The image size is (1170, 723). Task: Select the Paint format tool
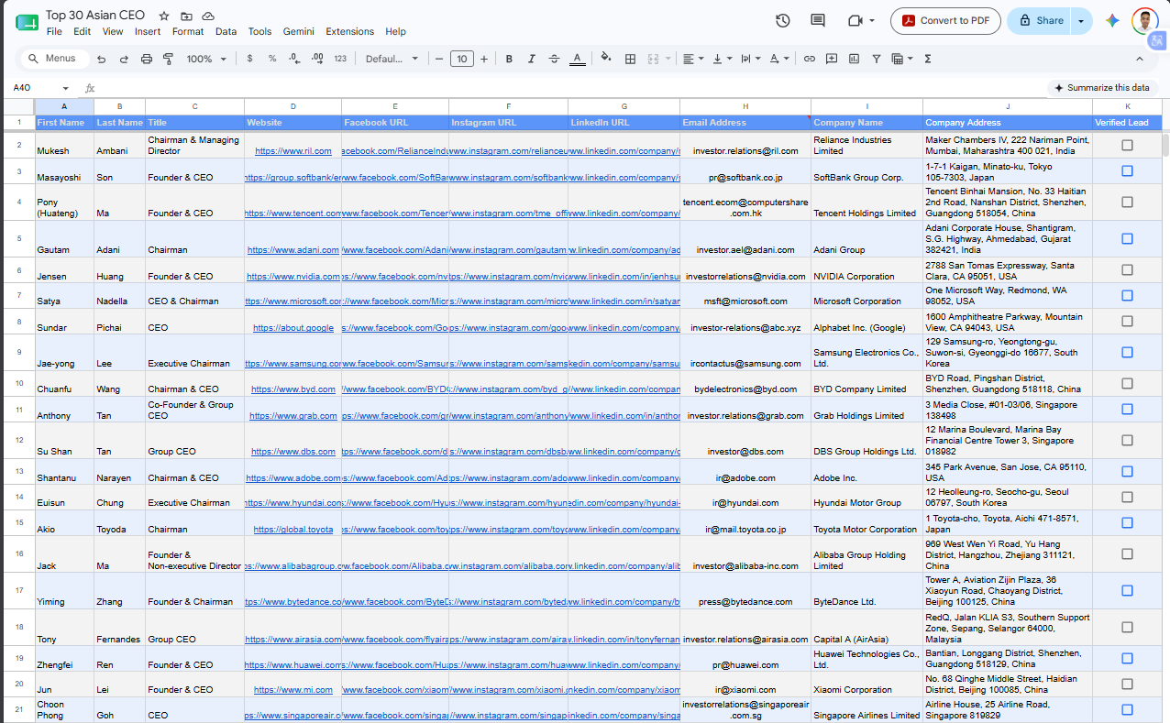(169, 59)
